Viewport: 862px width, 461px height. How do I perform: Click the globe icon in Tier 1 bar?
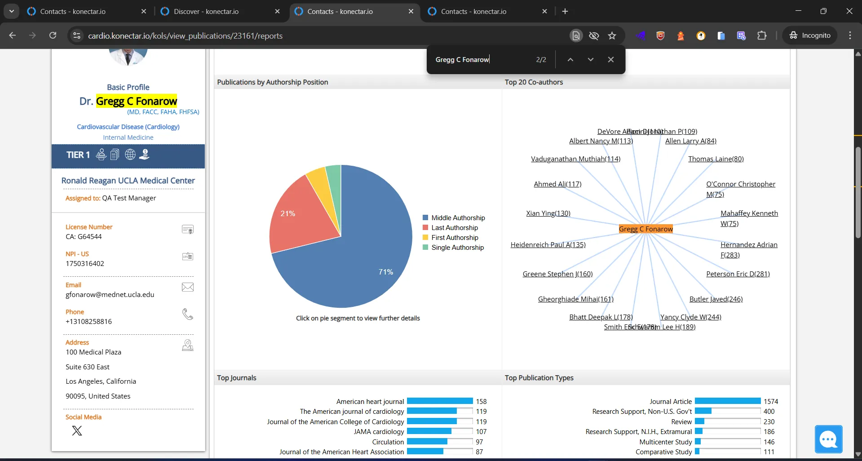(130, 155)
